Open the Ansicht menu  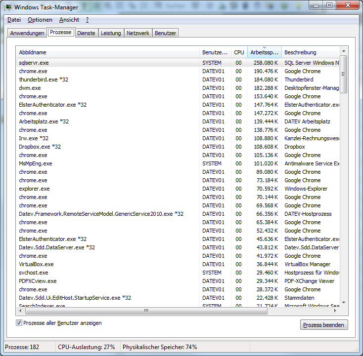click(x=69, y=20)
